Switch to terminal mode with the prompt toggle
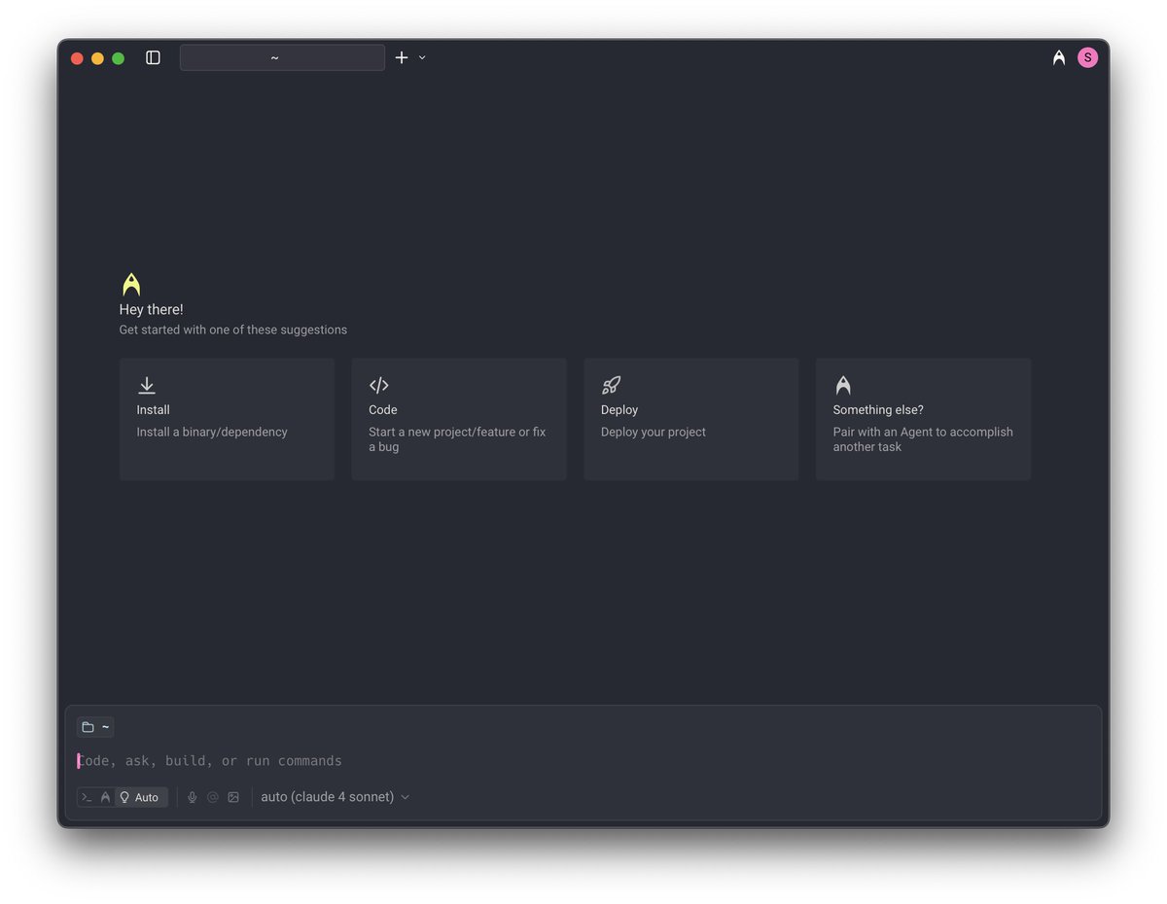Screen dimensions: 1167x904 [87, 796]
